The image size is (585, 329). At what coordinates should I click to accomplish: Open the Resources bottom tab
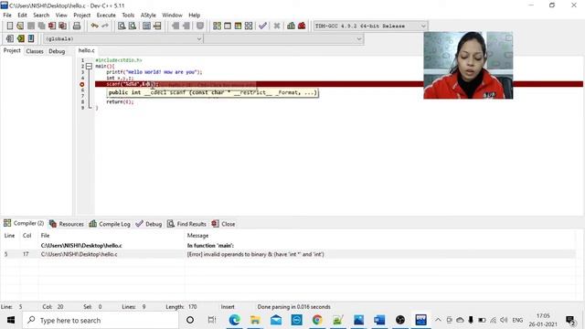tap(67, 224)
